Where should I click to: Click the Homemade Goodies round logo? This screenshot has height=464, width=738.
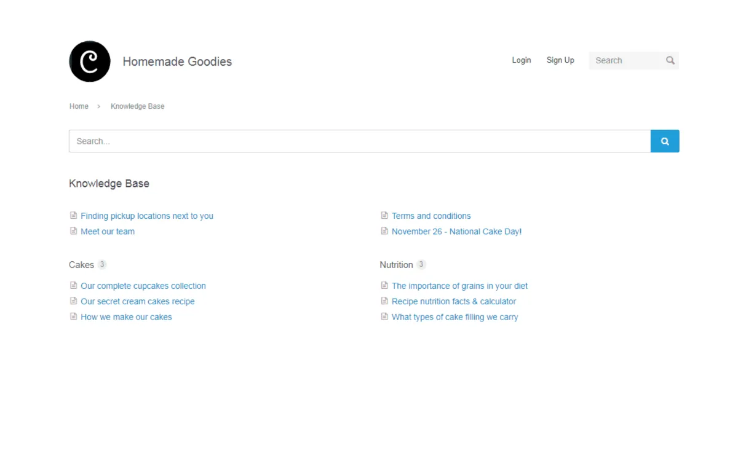coord(90,61)
